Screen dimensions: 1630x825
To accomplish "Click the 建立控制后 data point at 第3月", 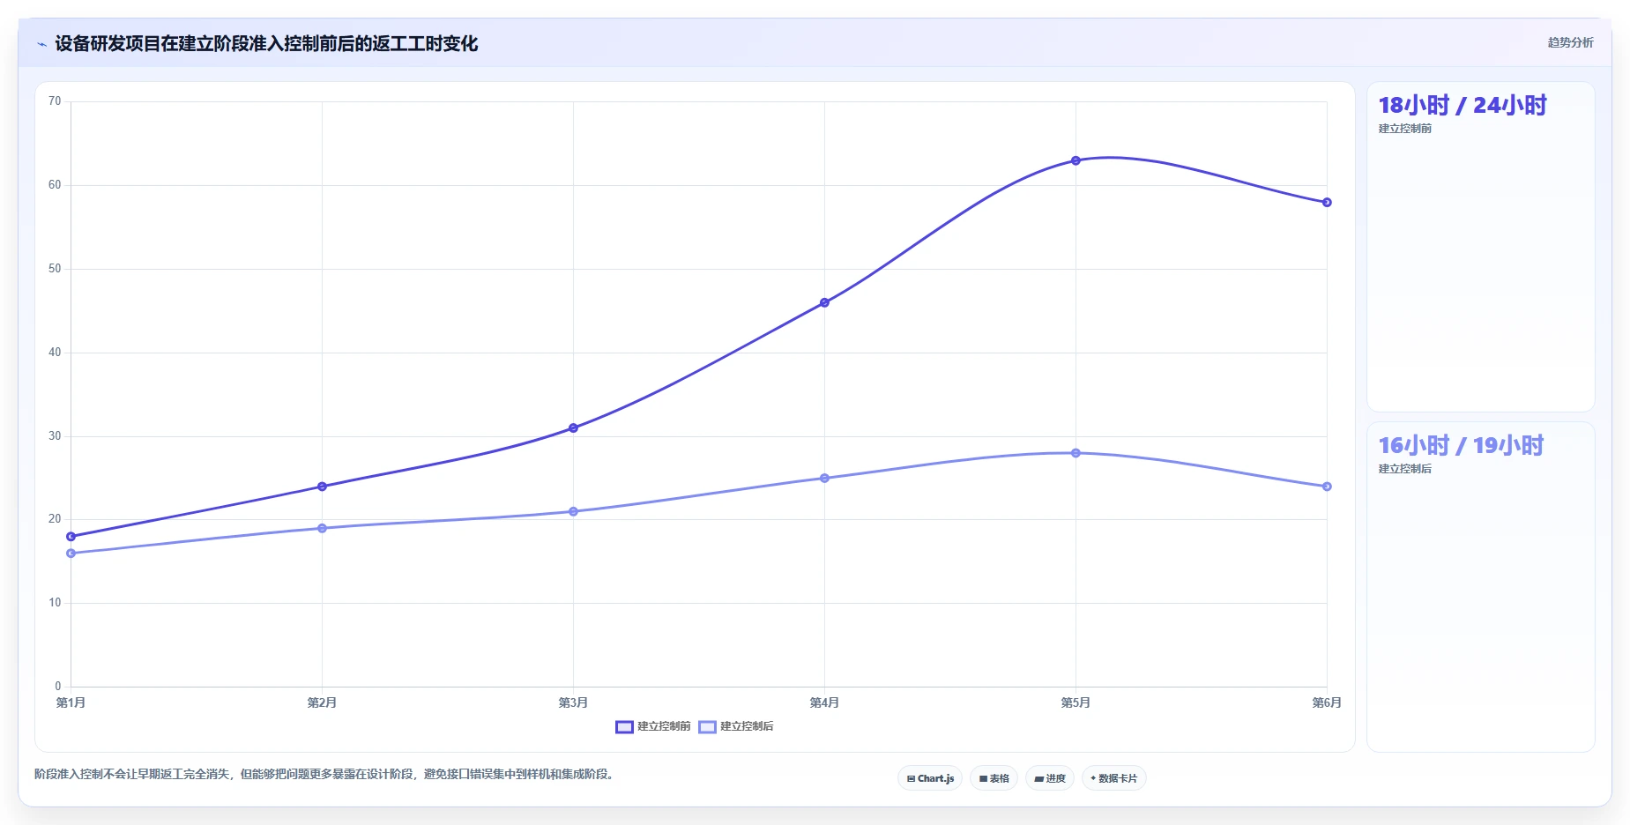I will pyautogui.click(x=573, y=511).
